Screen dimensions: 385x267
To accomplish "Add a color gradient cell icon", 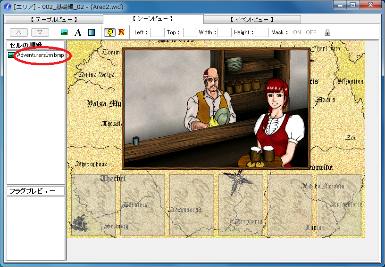I will tap(92, 32).
